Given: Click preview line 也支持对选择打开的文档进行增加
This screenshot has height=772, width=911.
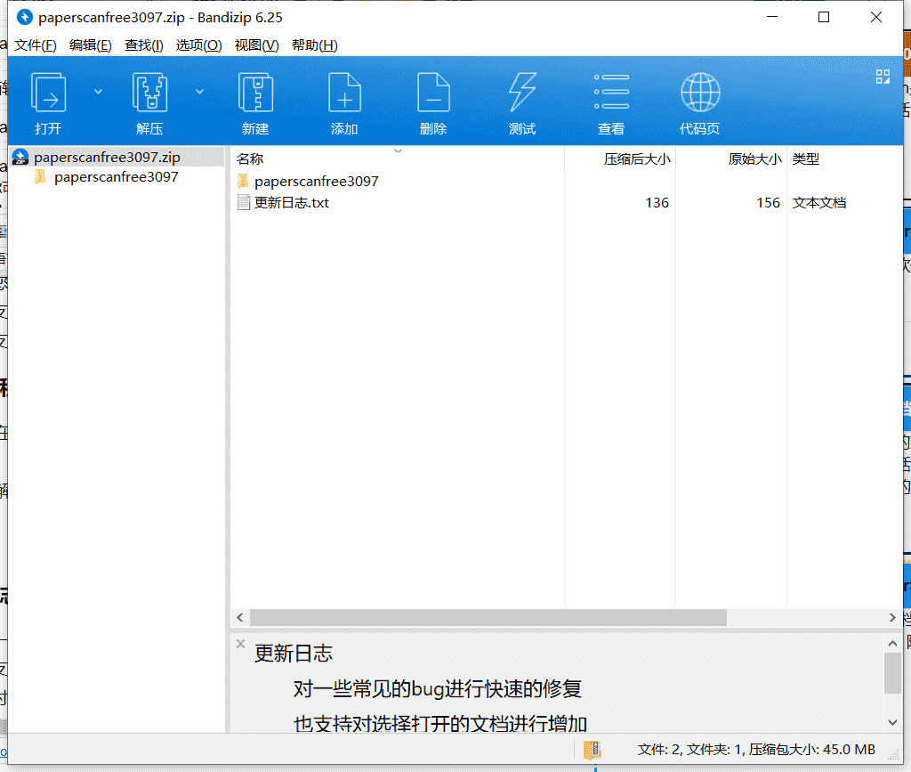Looking at the screenshot, I should click(x=440, y=724).
